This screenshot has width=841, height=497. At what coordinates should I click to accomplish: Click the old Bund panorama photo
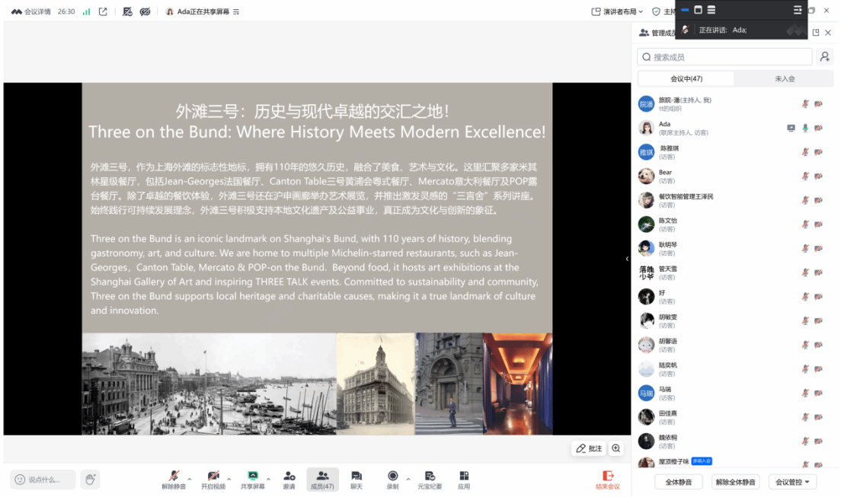pos(209,384)
